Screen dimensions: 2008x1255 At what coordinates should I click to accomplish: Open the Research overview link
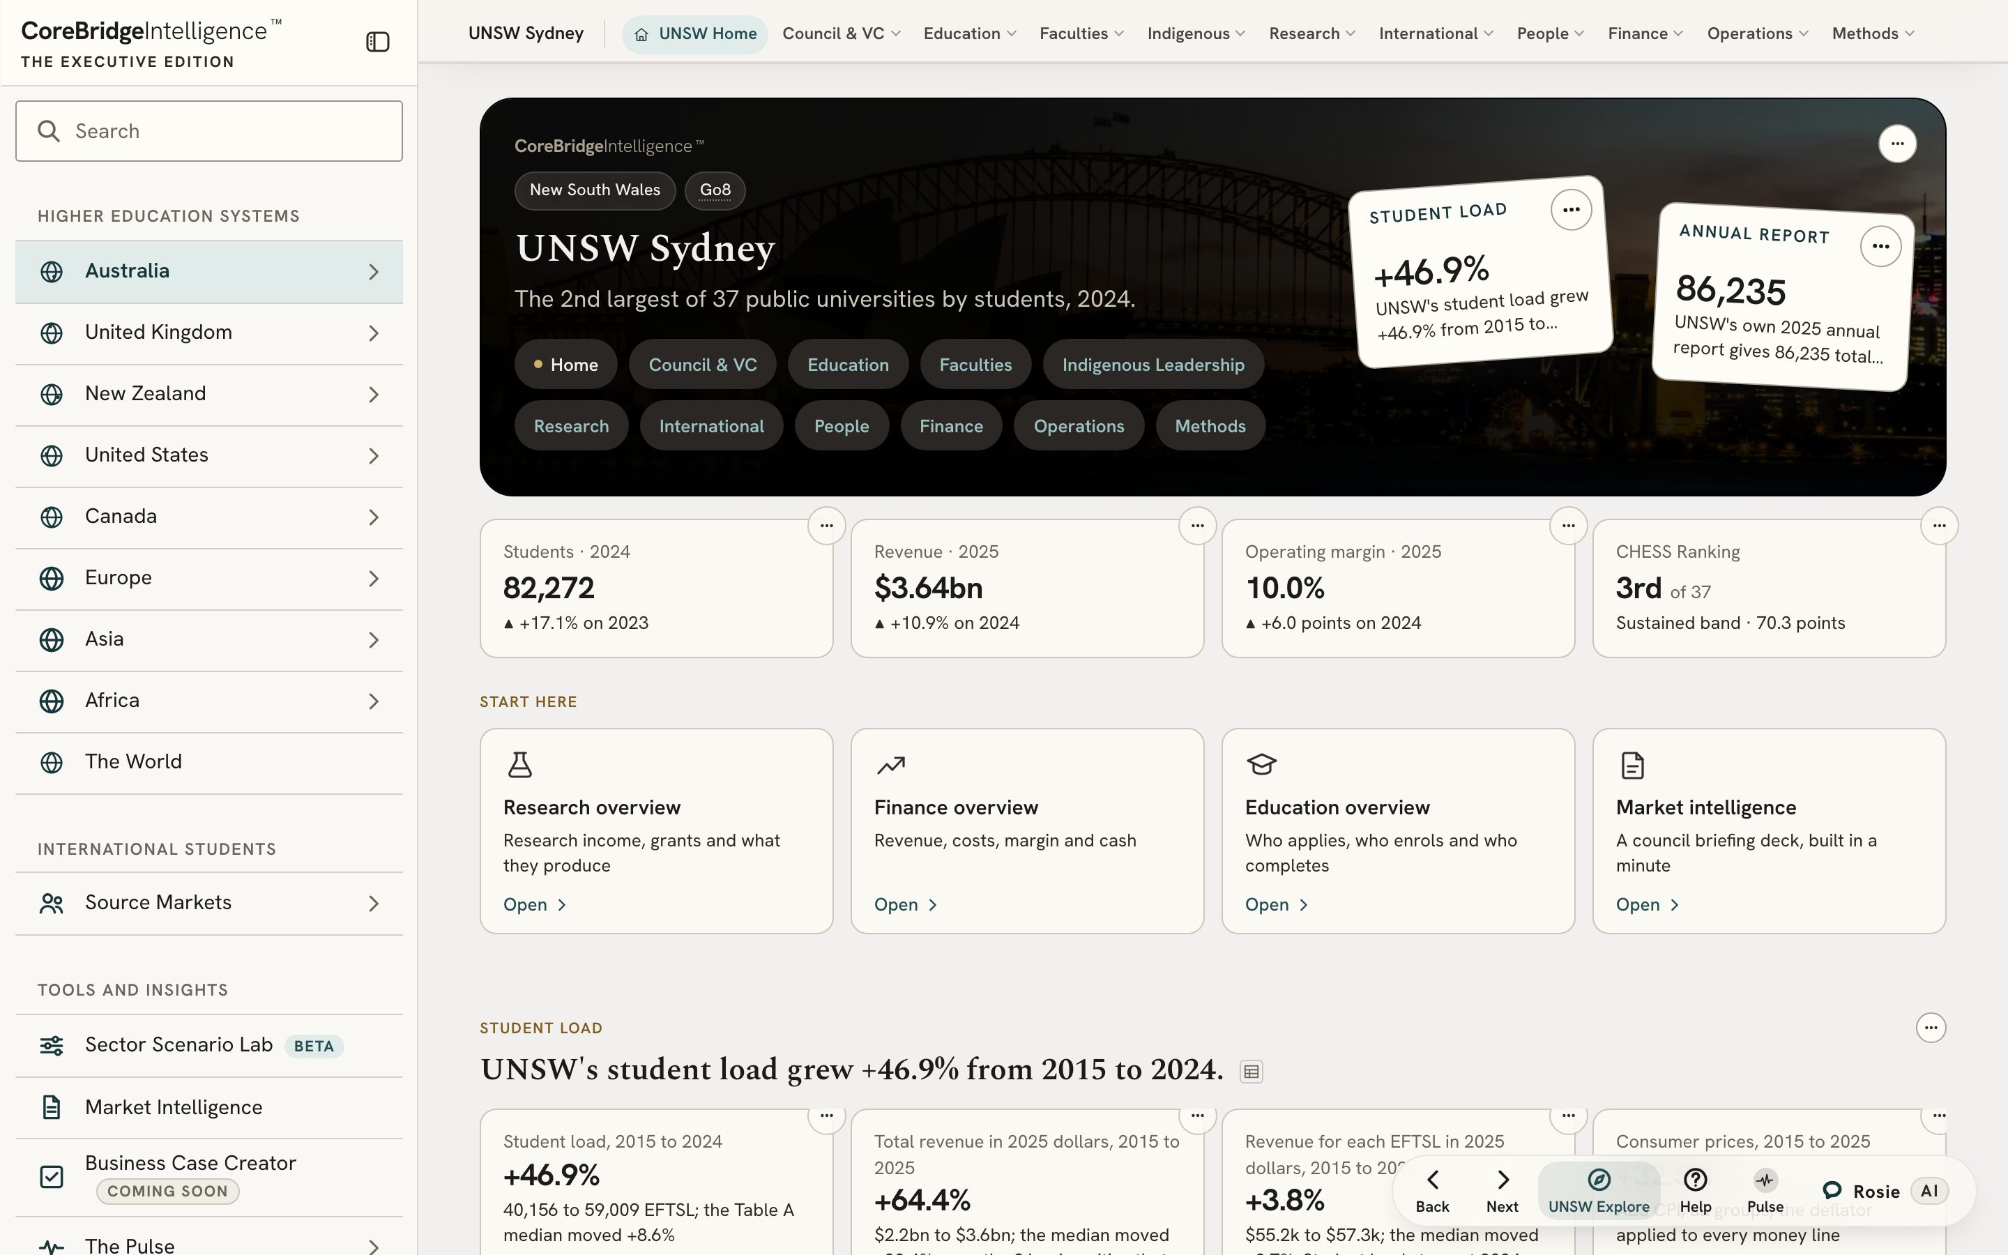click(535, 905)
